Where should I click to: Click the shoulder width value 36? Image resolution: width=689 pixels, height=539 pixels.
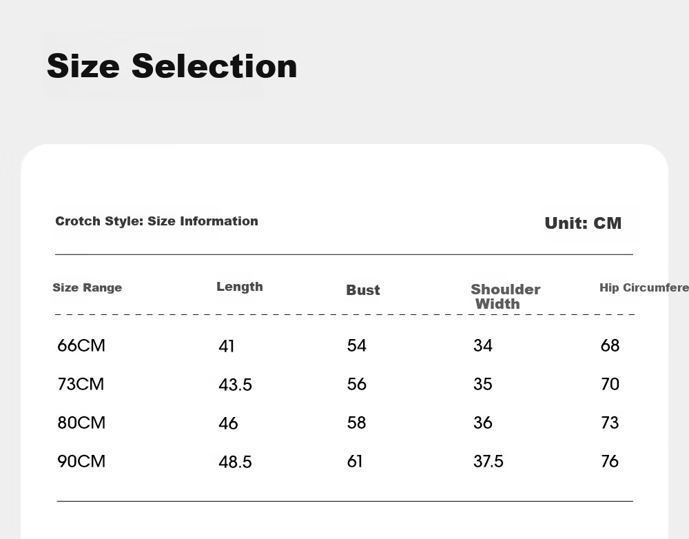point(482,423)
